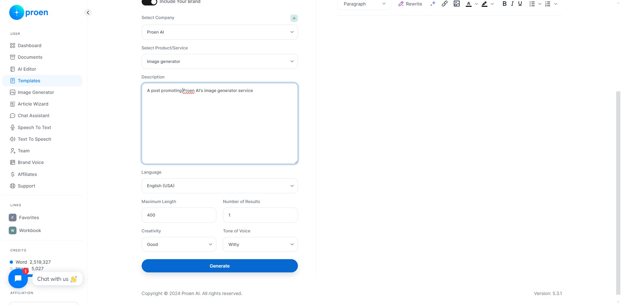Click the Affiliates dollar icon
The image size is (621, 305).
coord(13,174)
